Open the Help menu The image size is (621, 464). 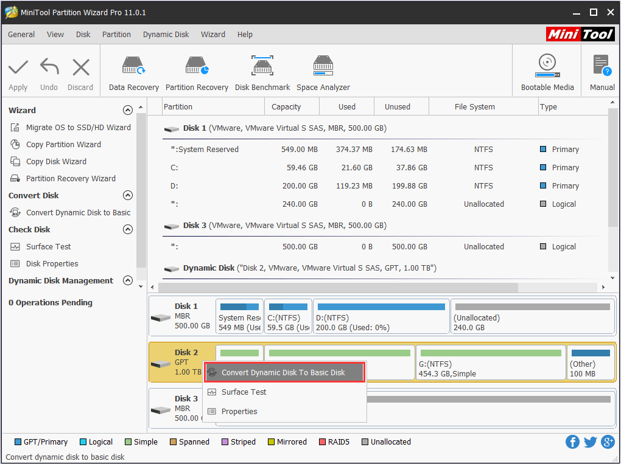click(x=245, y=35)
